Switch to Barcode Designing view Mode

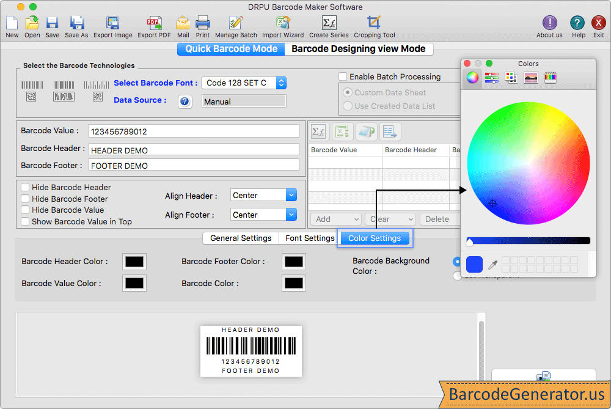pyautogui.click(x=359, y=49)
